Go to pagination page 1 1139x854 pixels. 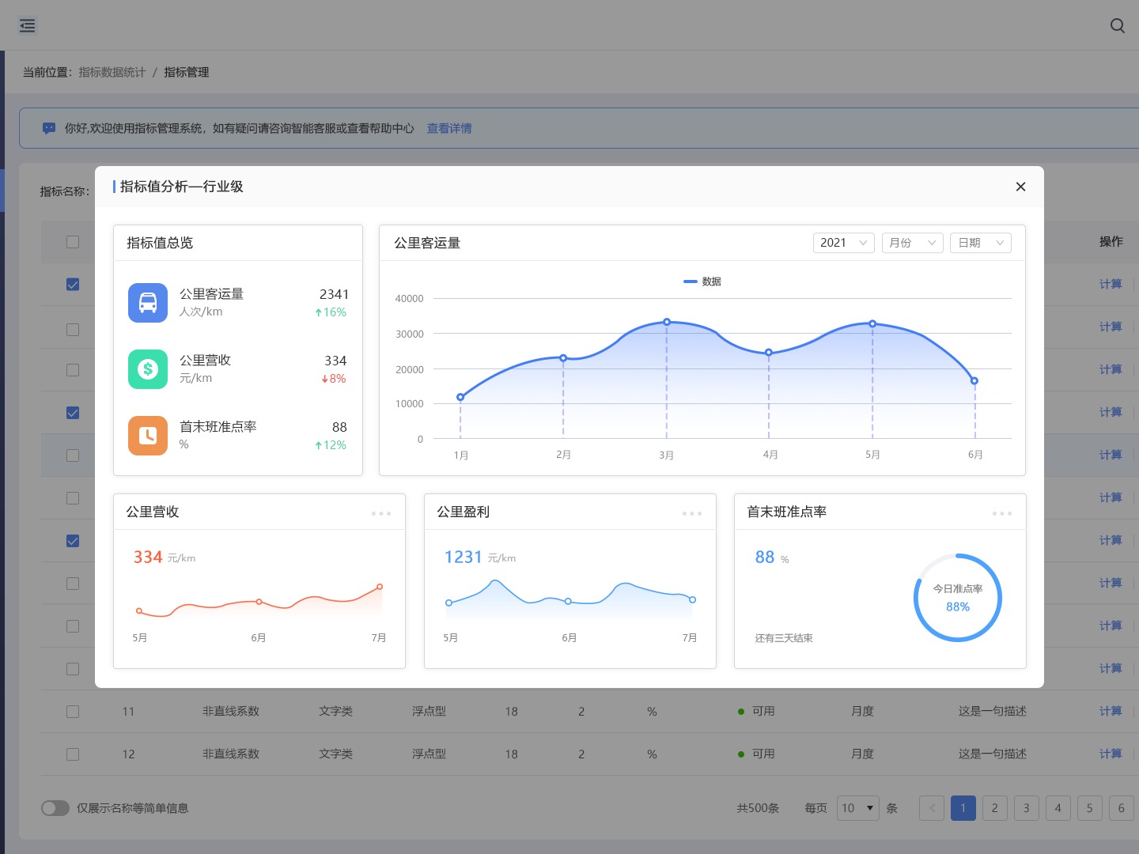[963, 808]
